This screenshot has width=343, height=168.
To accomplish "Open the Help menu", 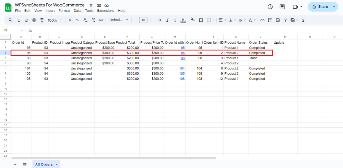I will [122, 11].
